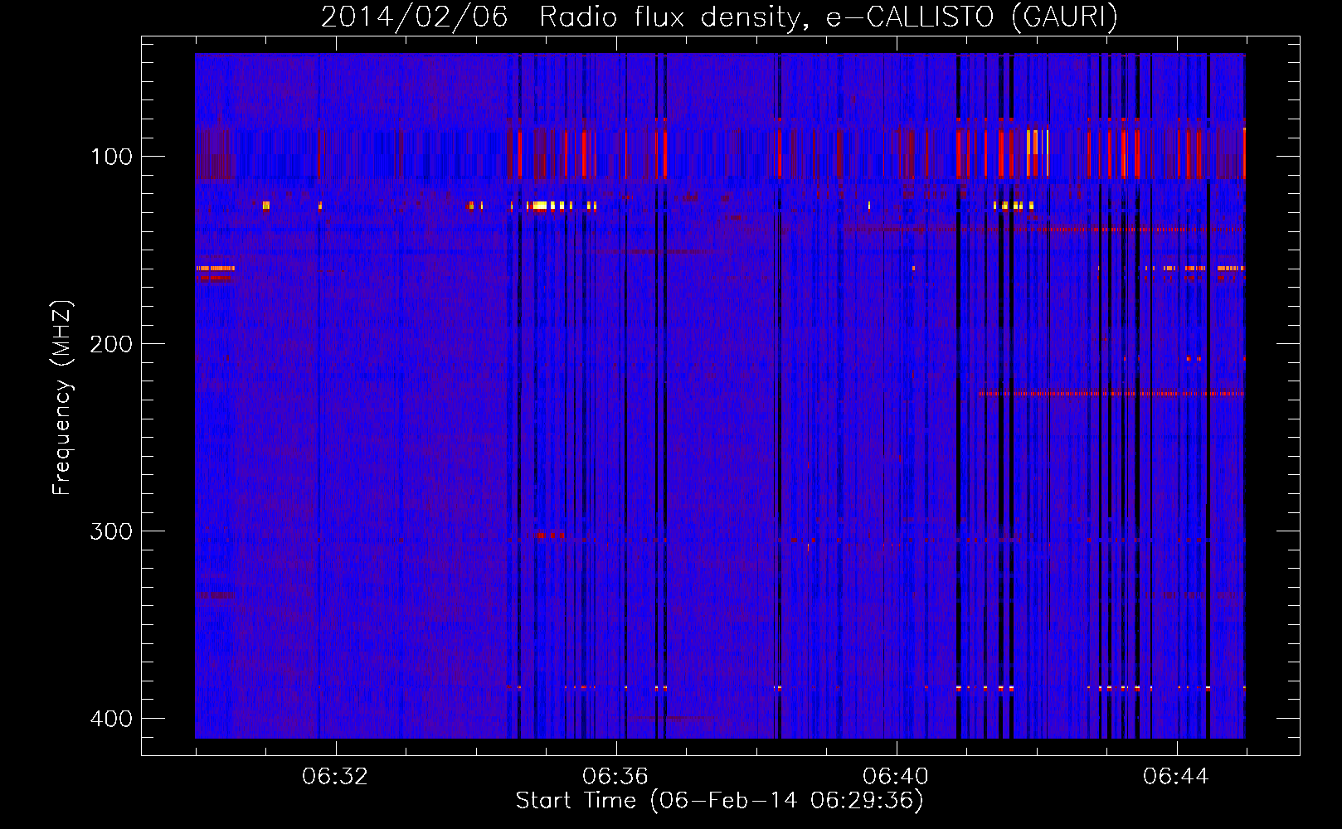Select the 200 frequency axis label

click(x=110, y=344)
